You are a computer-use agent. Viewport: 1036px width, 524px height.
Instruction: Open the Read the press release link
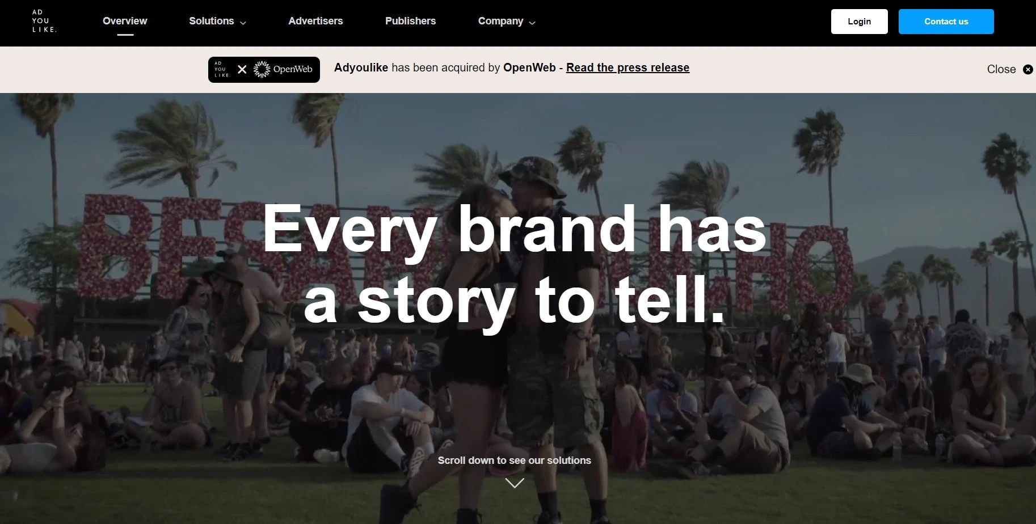pyautogui.click(x=628, y=67)
